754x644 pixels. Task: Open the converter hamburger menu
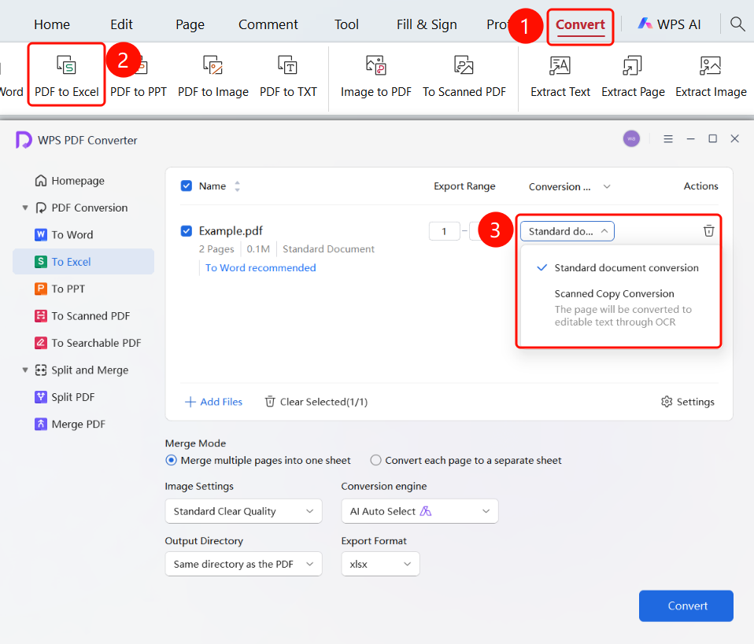point(668,139)
